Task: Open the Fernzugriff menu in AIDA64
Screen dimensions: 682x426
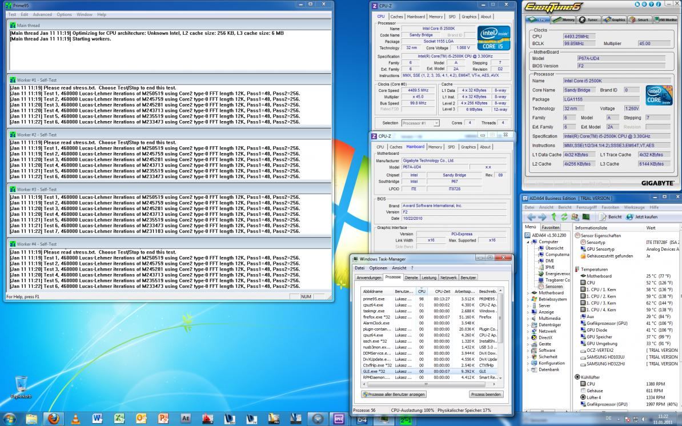Action: (586, 207)
